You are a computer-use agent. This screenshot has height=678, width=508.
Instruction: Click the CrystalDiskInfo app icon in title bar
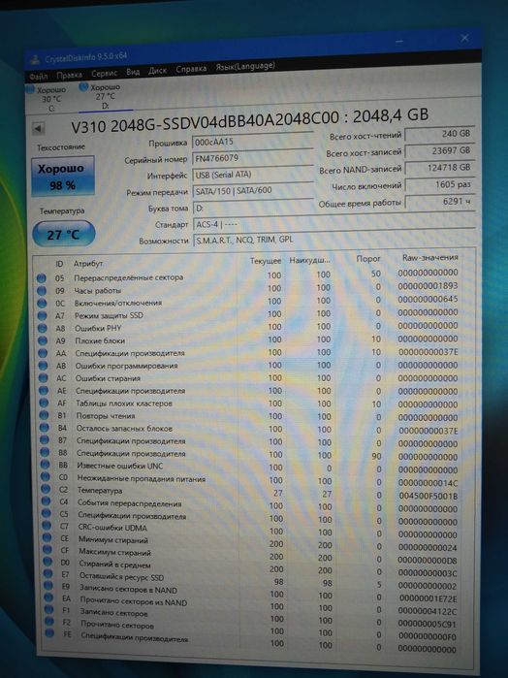tap(35, 60)
